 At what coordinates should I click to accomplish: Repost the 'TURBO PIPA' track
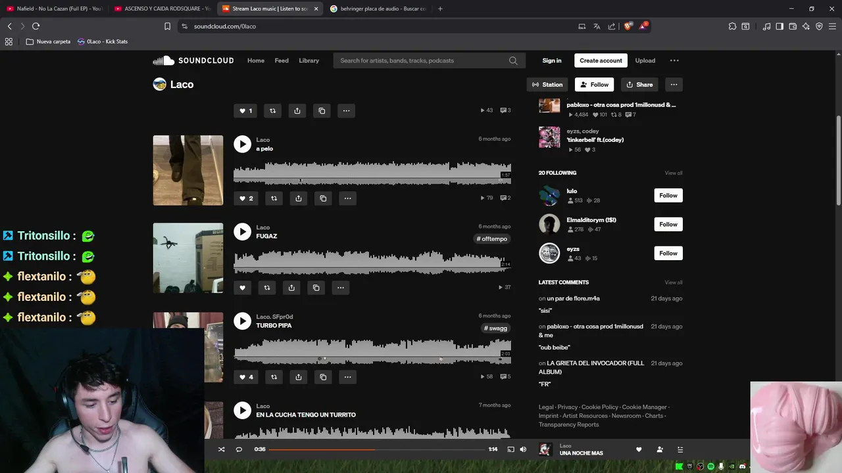pyautogui.click(x=274, y=377)
